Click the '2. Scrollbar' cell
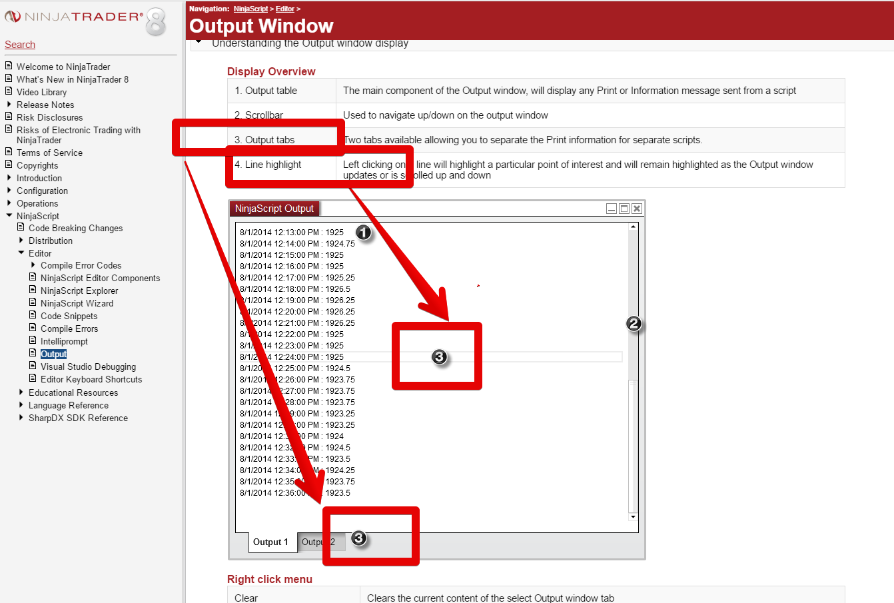Image resolution: width=894 pixels, height=603 pixels. [282, 115]
